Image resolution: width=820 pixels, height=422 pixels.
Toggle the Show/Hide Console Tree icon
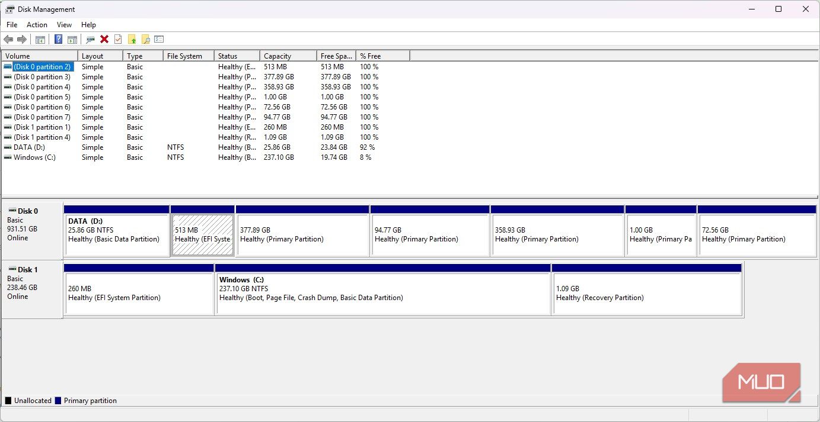tap(40, 40)
